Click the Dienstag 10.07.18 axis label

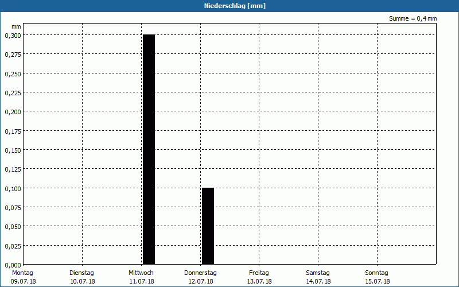(82, 277)
